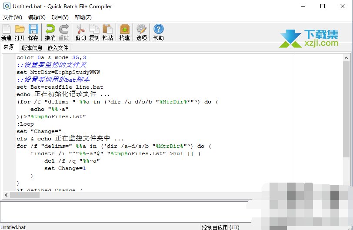Click the app icon in title bar
The height and width of the screenshot is (230, 353).
click(x=7, y=6)
